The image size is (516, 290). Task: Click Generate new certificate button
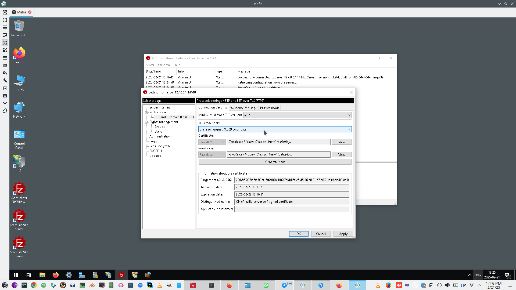275,162
